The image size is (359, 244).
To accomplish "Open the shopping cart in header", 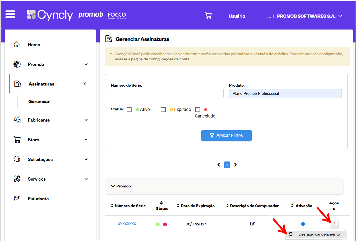I will [208, 16].
